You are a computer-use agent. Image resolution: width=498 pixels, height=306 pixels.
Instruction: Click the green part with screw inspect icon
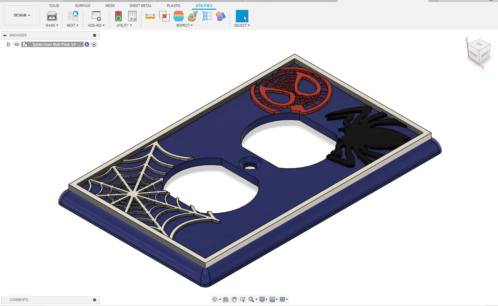[x=193, y=16]
